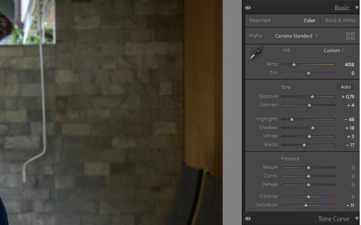
Task: Collapse the Basic panel triangle
Action: coord(357,8)
